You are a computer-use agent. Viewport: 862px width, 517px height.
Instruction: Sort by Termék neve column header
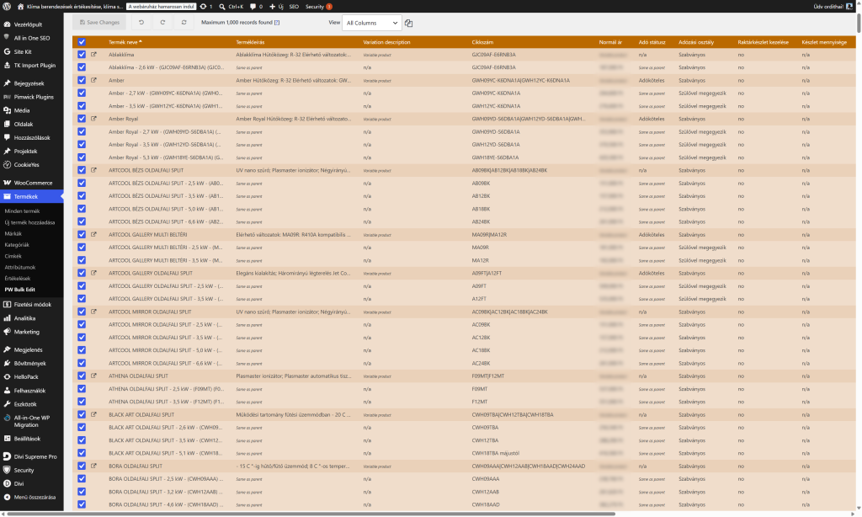pyautogui.click(x=125, y=42)
